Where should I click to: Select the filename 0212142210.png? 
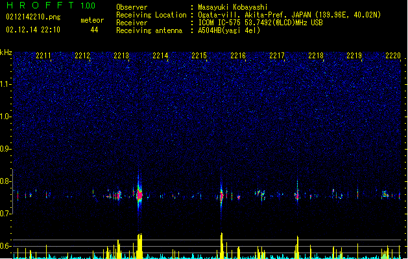point(33,17)
